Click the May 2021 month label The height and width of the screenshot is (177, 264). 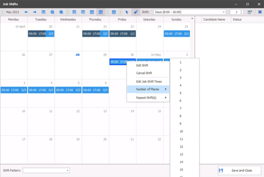click(13, 12)
